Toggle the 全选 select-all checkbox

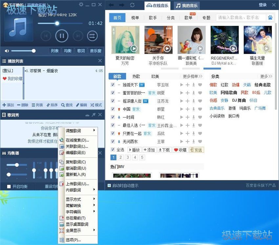click(113, 150)
